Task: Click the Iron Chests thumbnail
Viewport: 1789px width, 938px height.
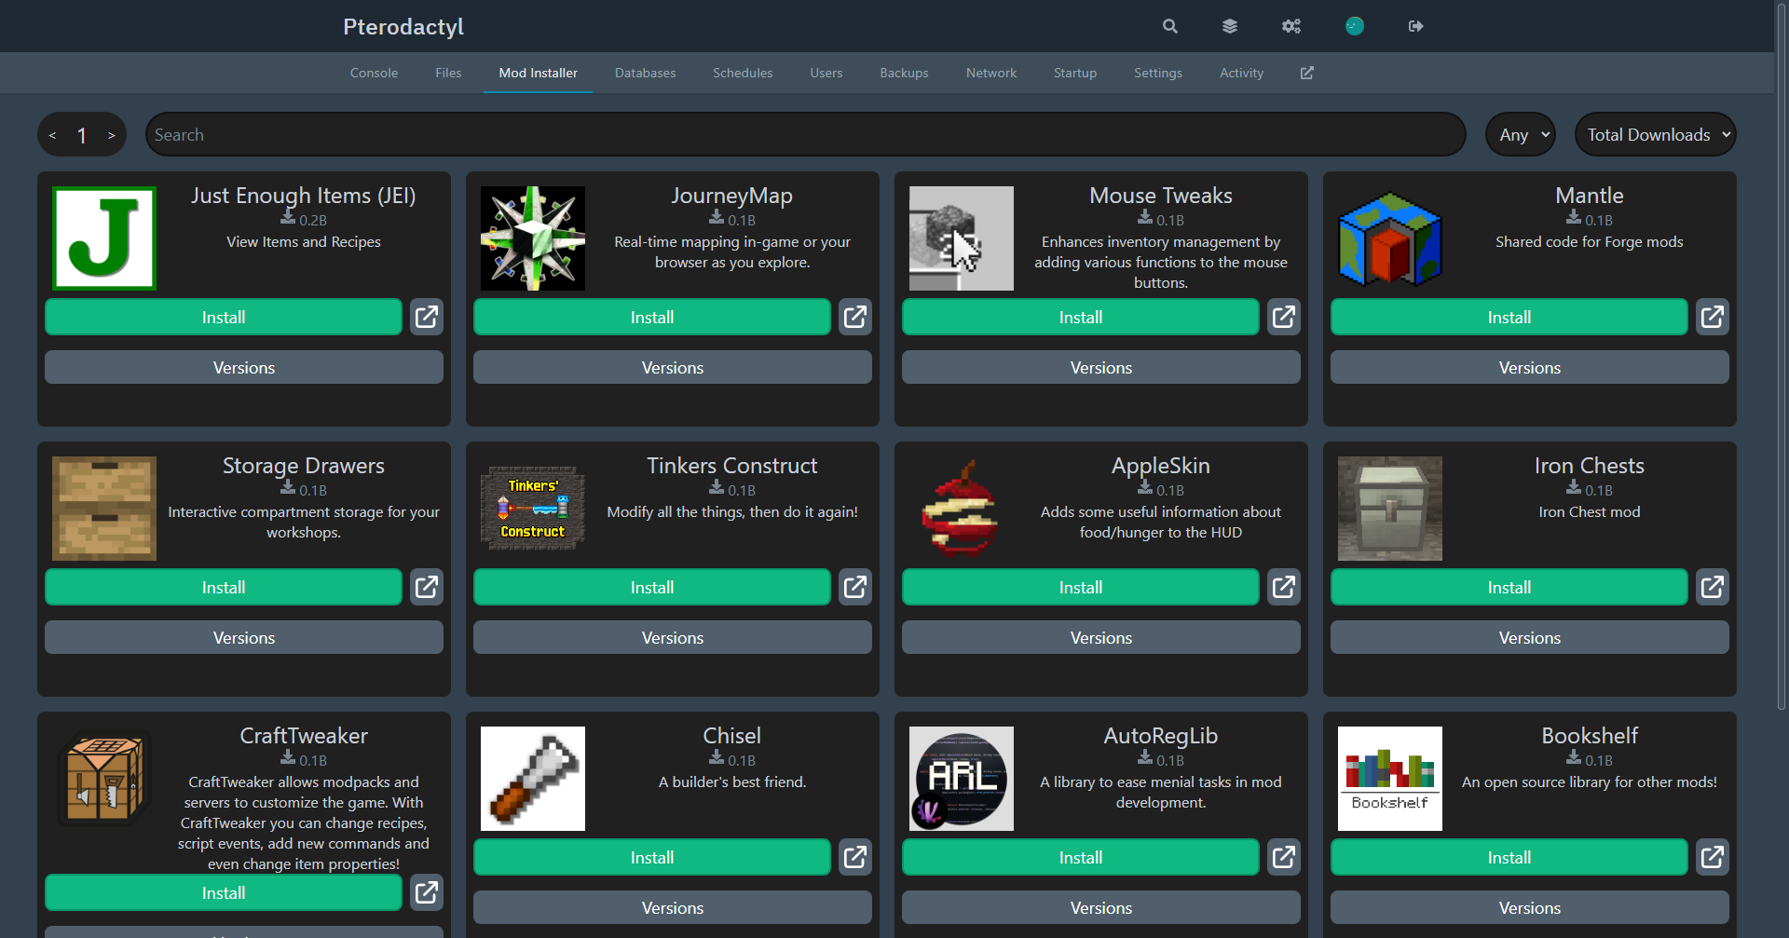Action: (1390, 509)
